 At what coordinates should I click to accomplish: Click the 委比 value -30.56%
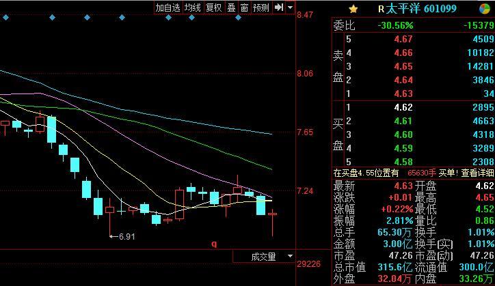pos(395,25)
